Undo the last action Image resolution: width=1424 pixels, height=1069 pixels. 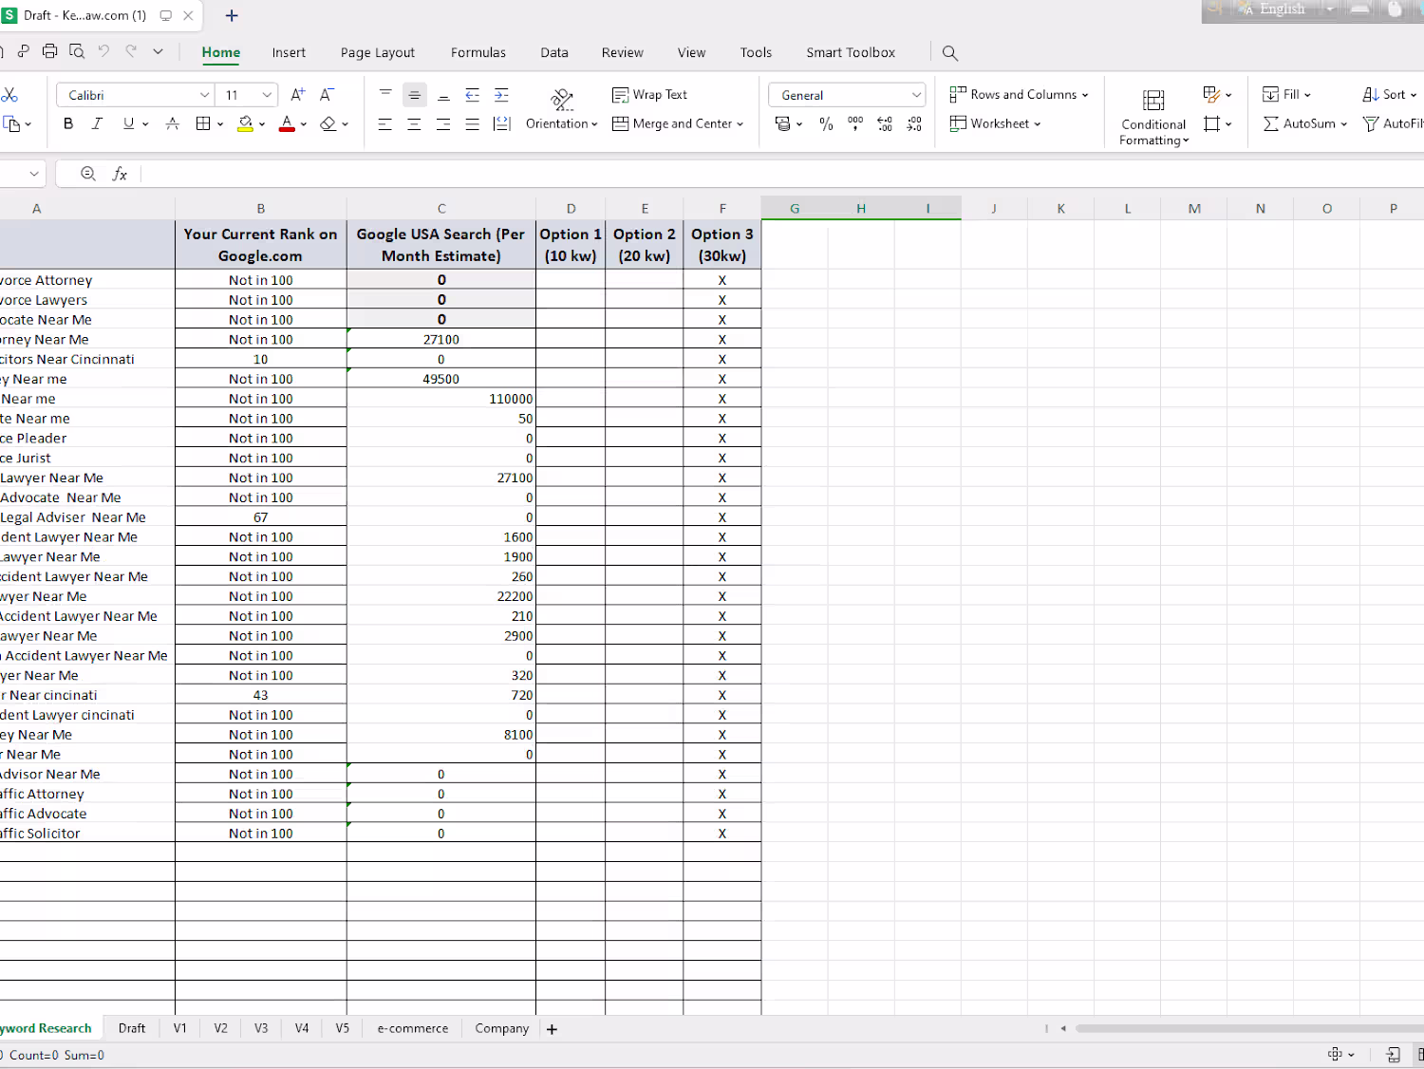[103, 51]
